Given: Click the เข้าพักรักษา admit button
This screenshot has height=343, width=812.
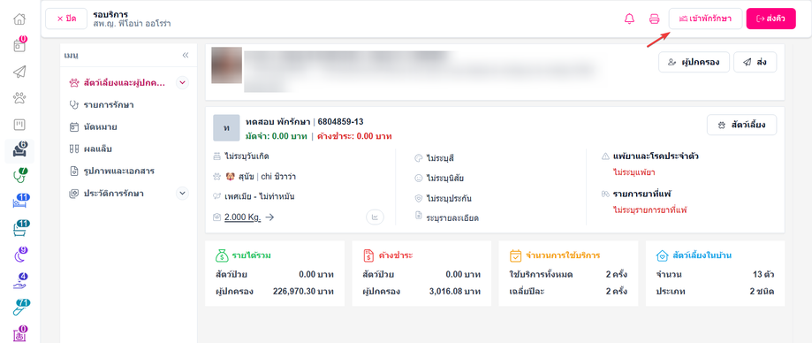Looking at the screenshot, I should pyautogui.click(x=705, y=19).
